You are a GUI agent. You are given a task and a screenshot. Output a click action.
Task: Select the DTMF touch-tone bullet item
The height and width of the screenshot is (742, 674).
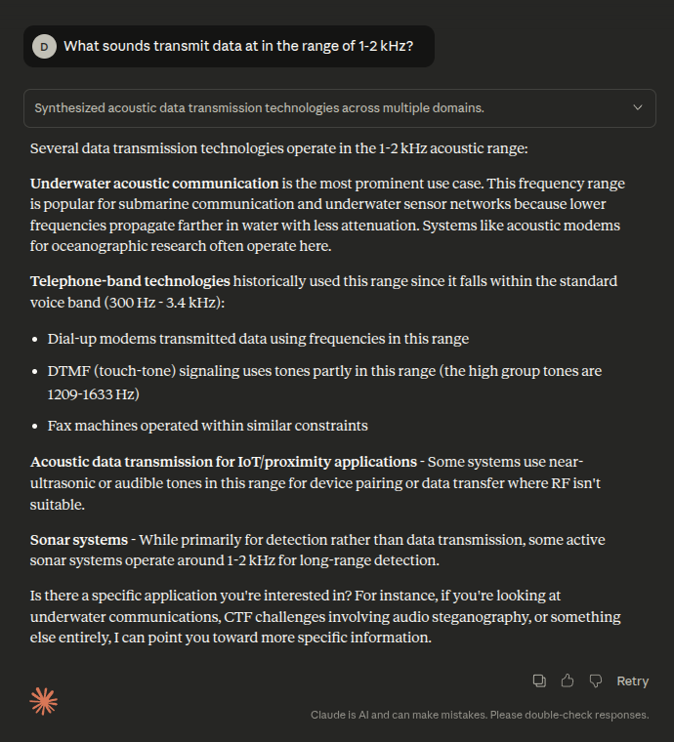point(323,371)
